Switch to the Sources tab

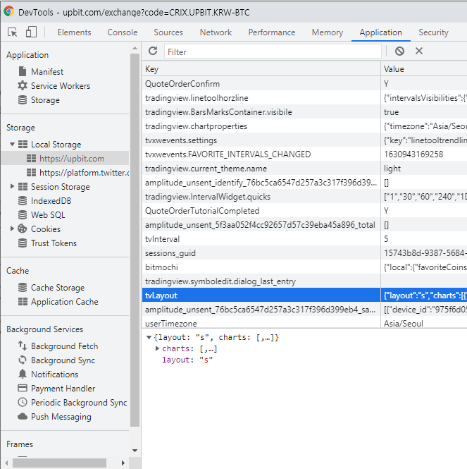point(168,32)
